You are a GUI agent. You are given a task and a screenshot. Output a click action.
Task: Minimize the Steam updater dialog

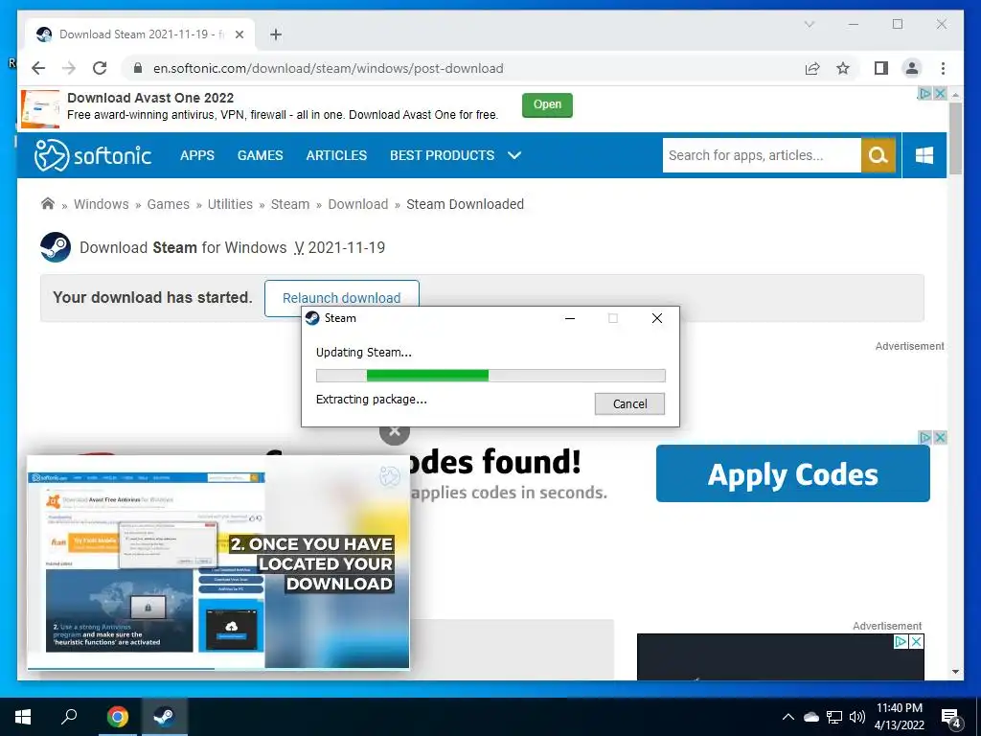pos(570,318)
